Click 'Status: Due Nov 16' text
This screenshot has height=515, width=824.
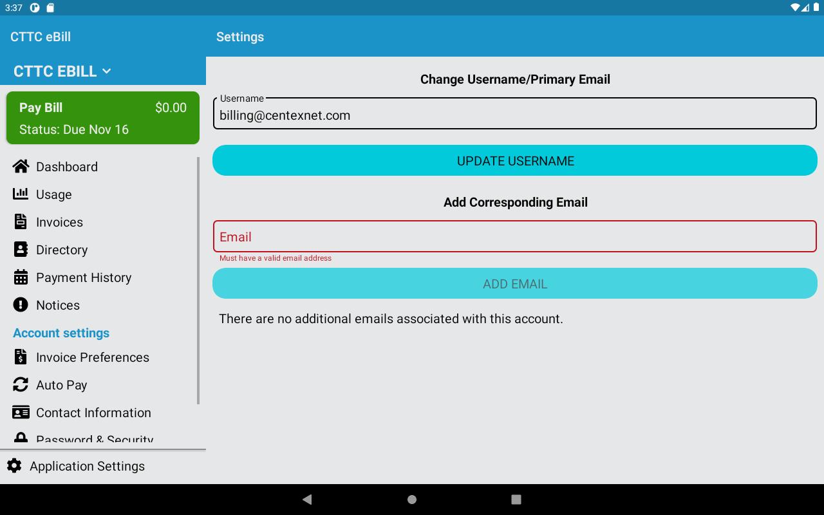tap(74, 129)
